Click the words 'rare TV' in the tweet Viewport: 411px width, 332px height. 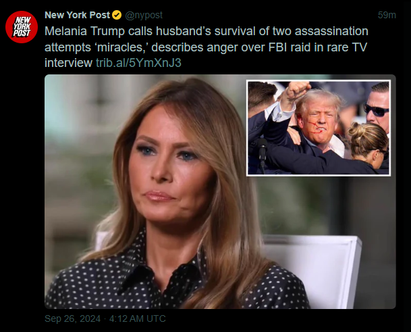point(347,47)
